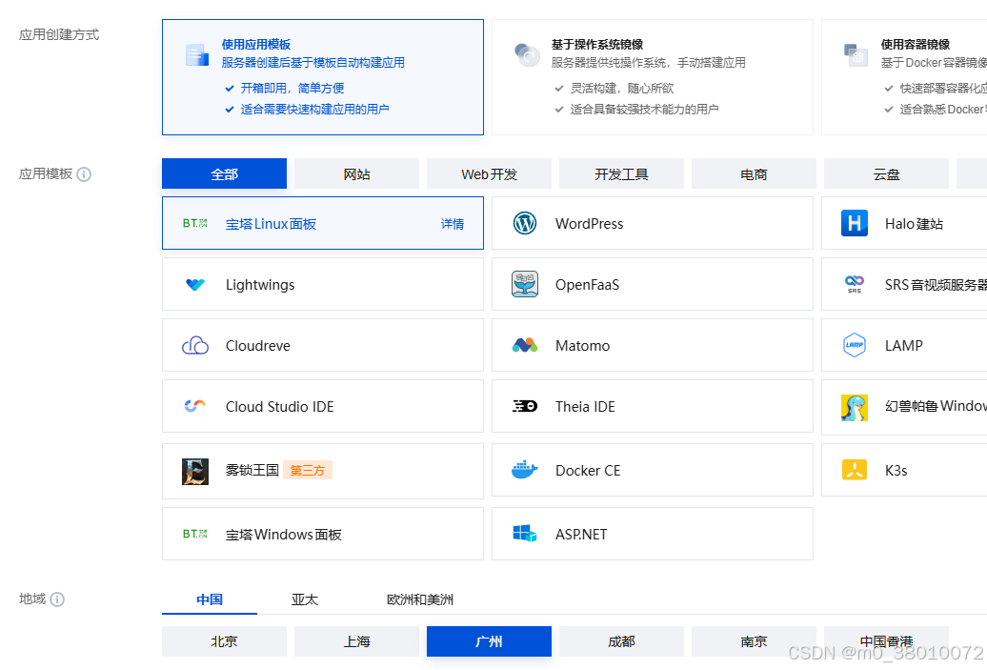Select the 使用容器镜像 creation method card
The image size is (987, 670).
tap(904, 77)
